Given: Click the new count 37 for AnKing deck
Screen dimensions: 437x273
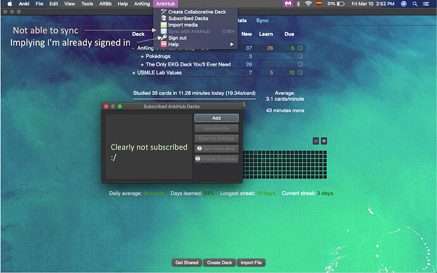Looking at the screenshot, I should pos(249,48).
